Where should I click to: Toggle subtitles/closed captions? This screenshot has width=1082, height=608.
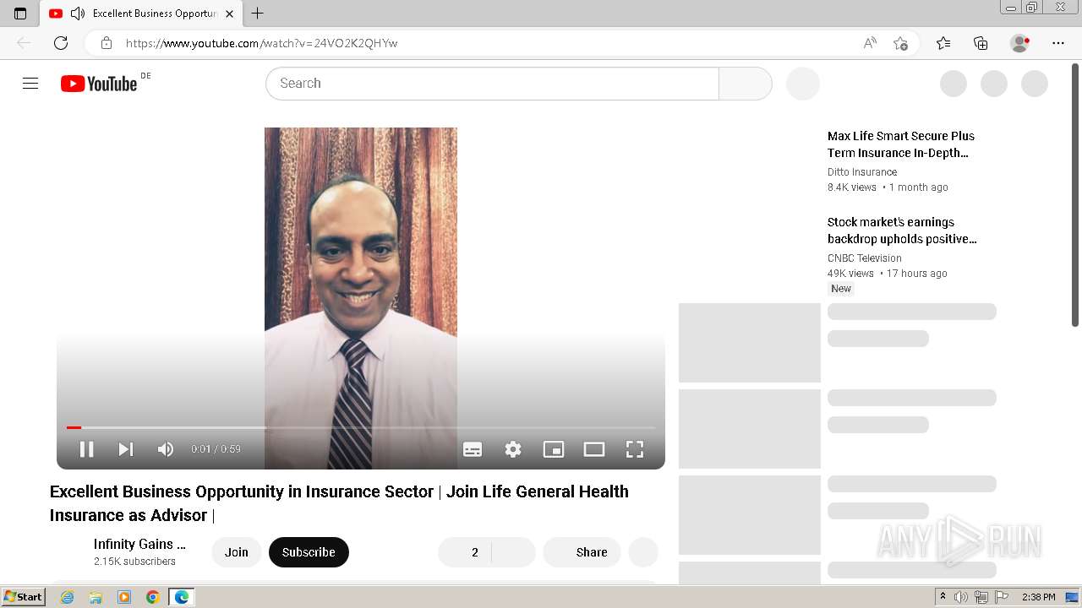(473, 449)
